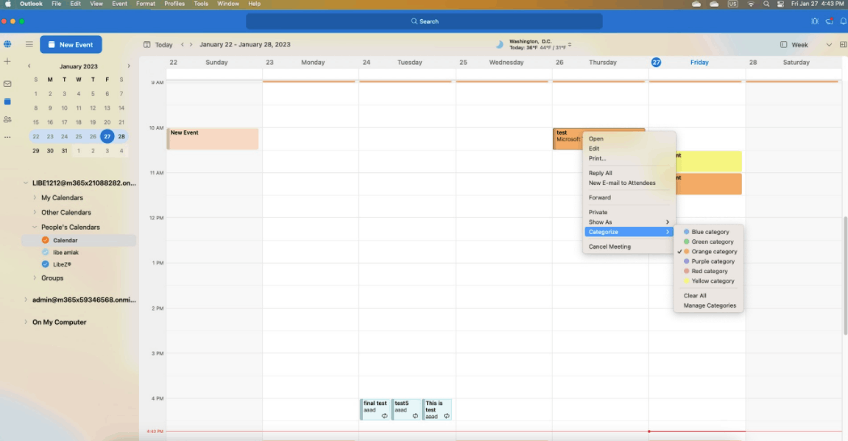This screenshot has width=848, height=441.
Task: Collapse the LIBE1212 account tree
Action: click(x=26, y=183)
